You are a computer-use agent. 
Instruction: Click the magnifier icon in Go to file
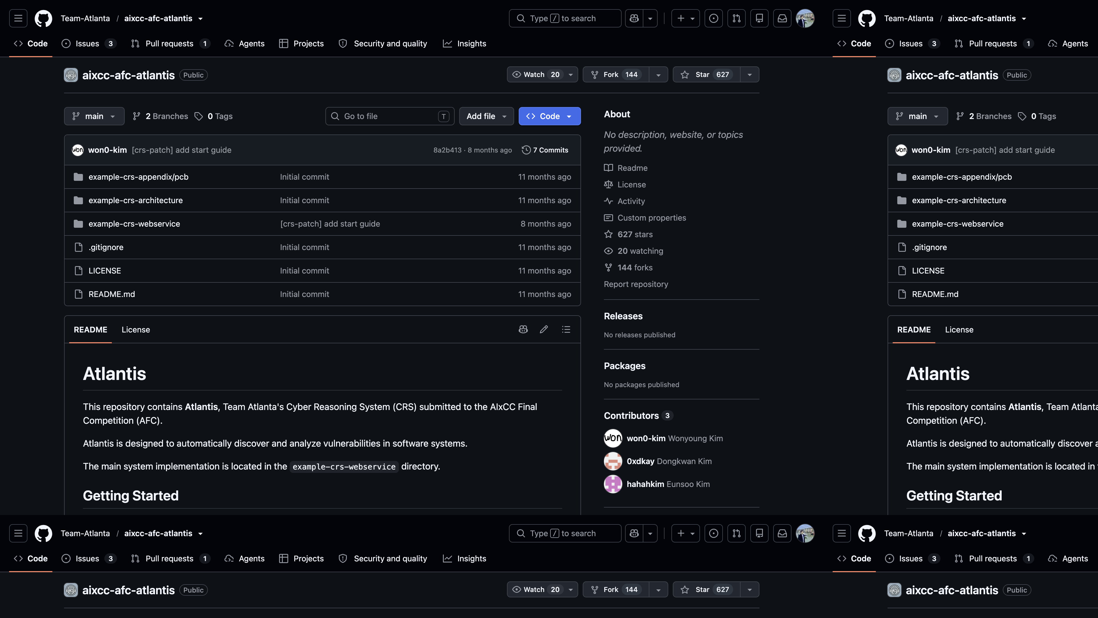pos(335,116)
